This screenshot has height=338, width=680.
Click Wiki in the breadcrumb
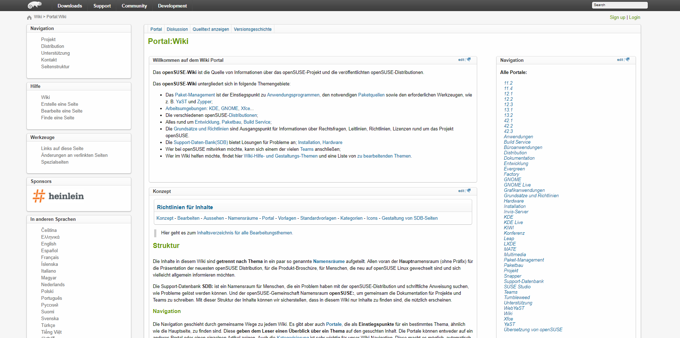tap(38, 17)
